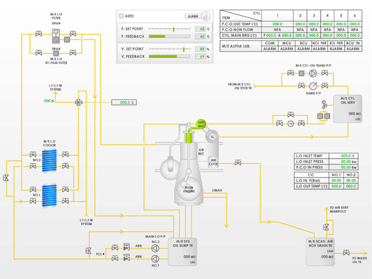Click cylinder 1 P.C.O OUT TEMP value
This screenshot has width=372, height=279.
point(277,24)
